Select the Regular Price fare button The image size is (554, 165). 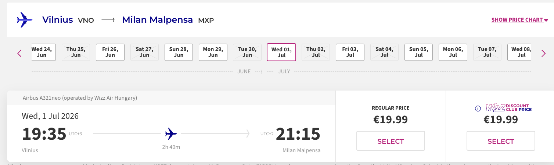click(x=391, y=141)
